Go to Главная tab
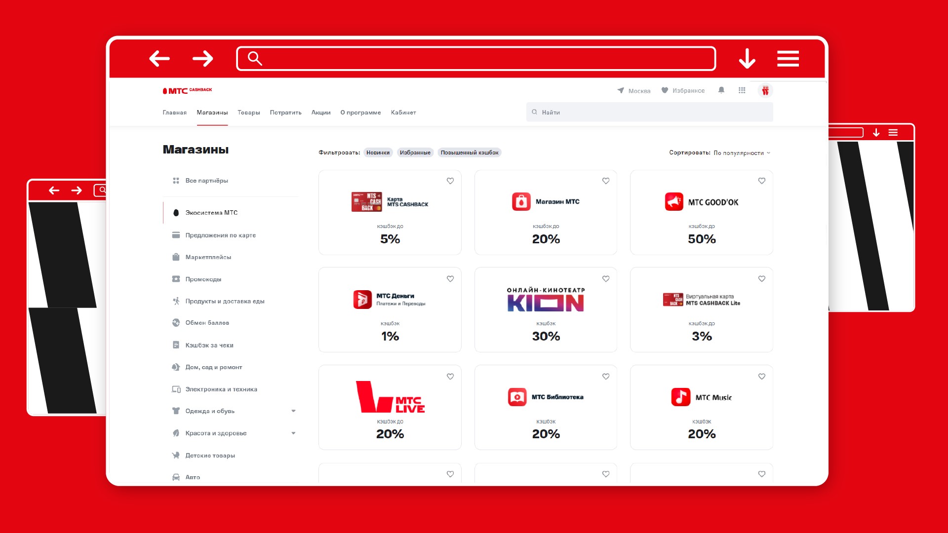The image size is (948, 533). [x=175, y=113]
